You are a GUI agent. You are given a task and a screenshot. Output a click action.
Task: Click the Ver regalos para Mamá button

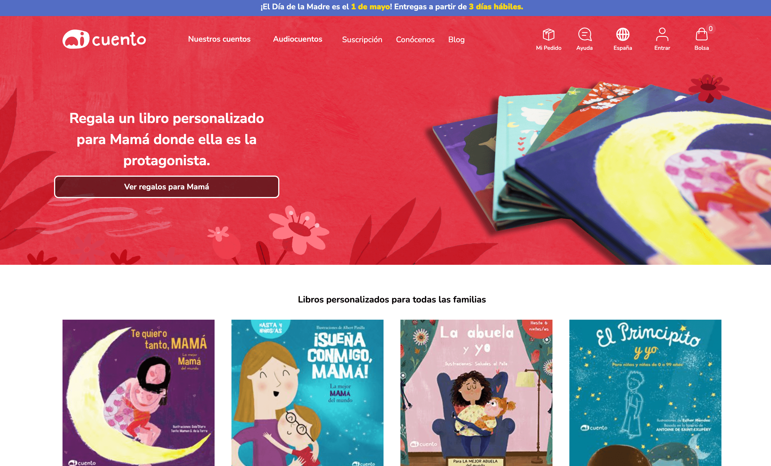coord(166,187)
